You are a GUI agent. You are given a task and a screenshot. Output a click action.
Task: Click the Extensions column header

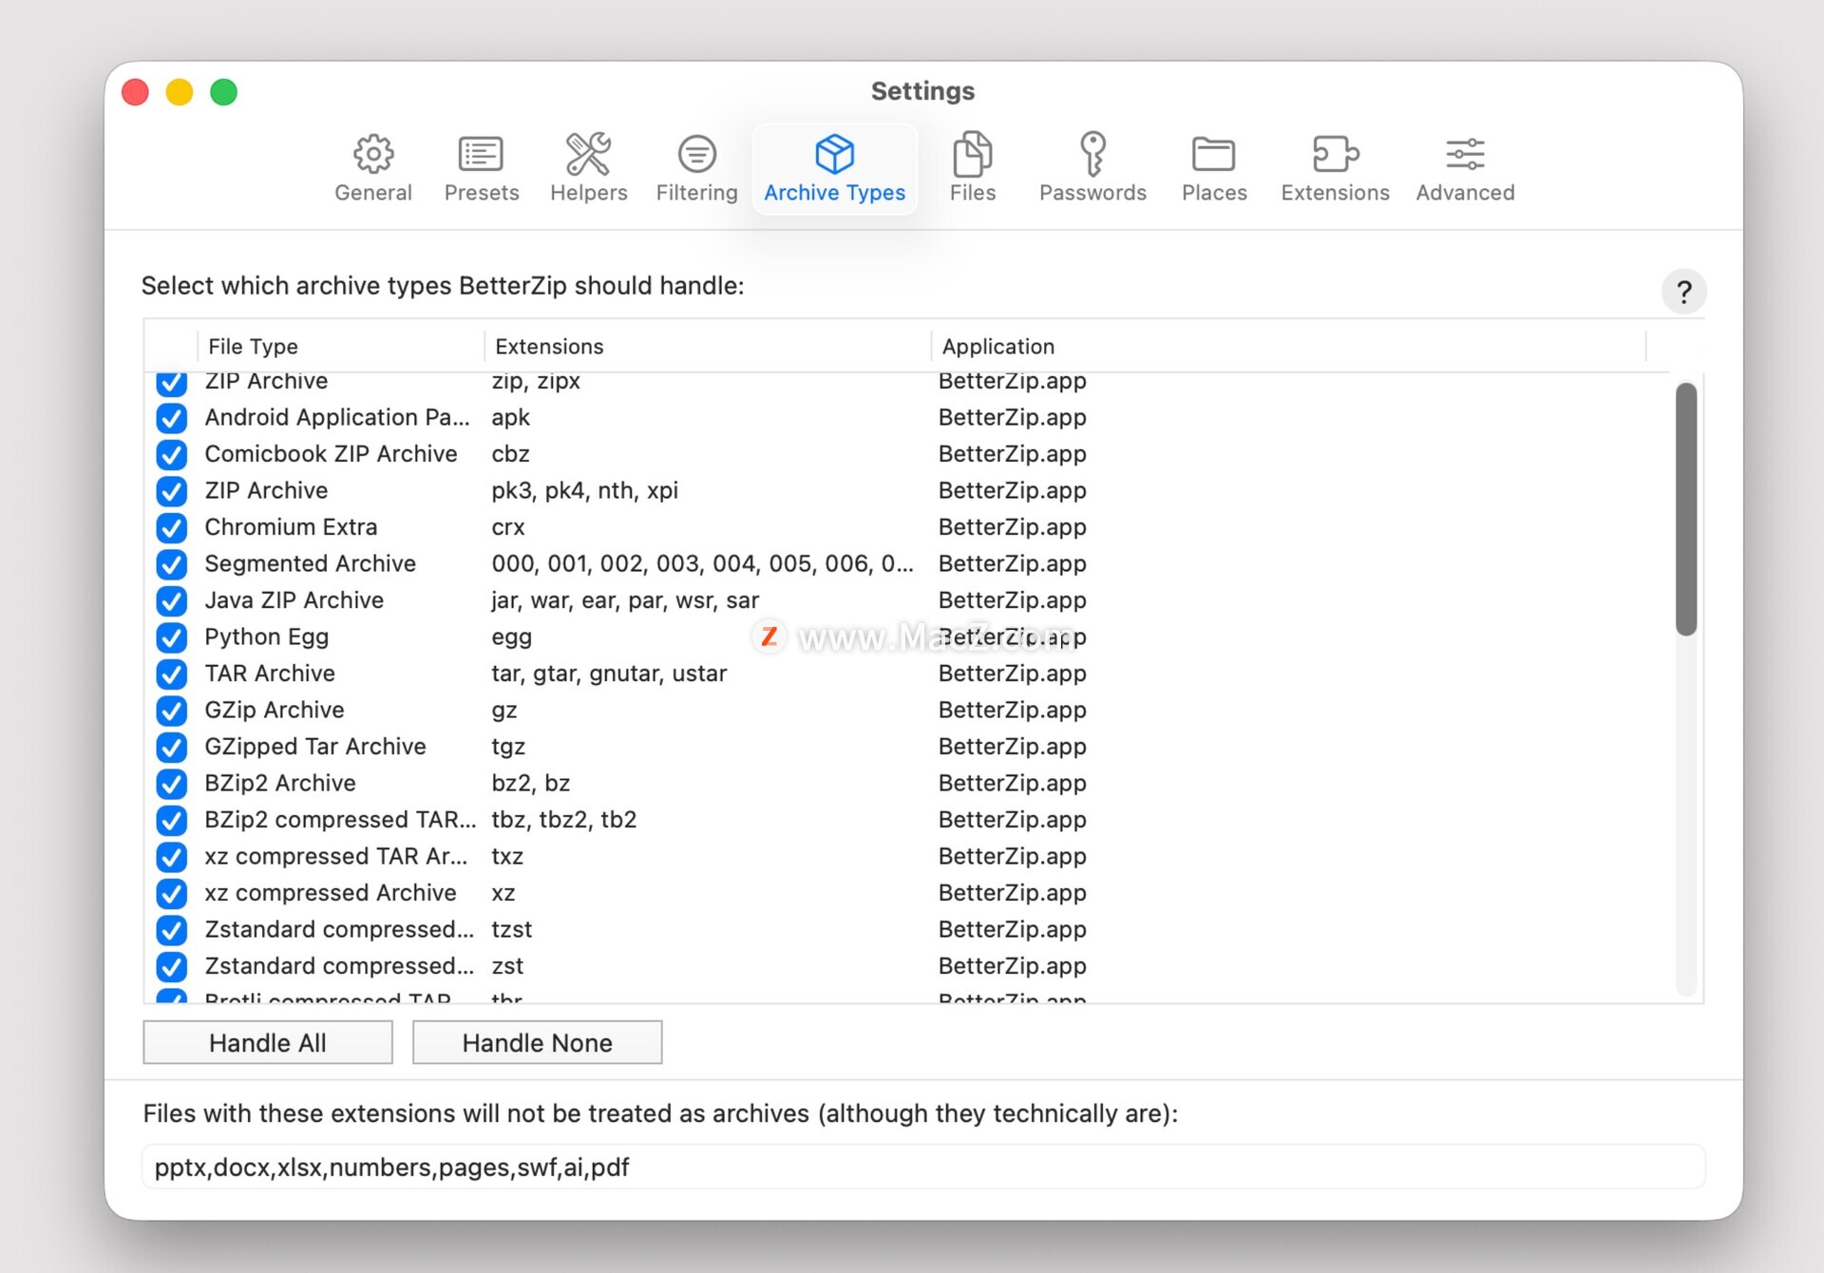pos(708,347)
